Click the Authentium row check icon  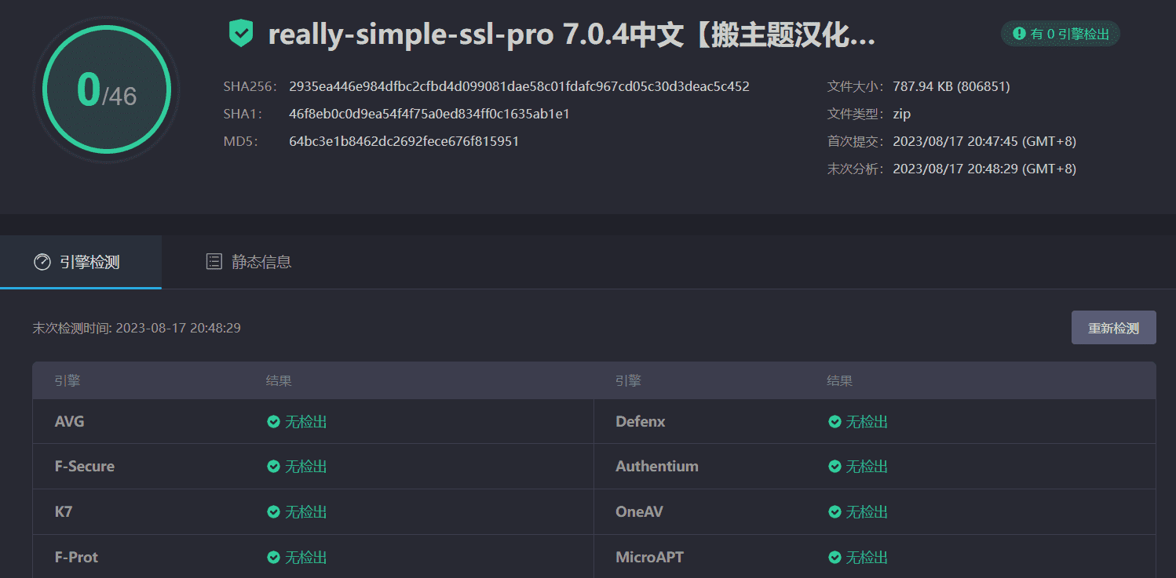coord(835,467)
